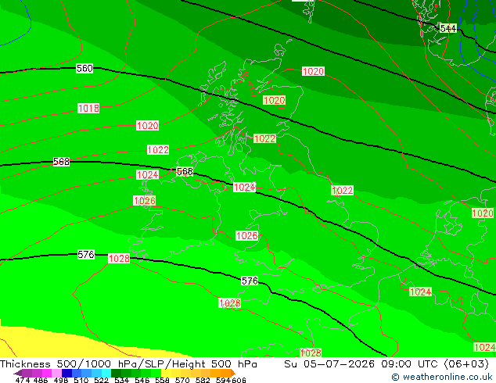The height and width of the screenshot is (383, 496).
Task: Click the legend value 570
Action: point(182,380)
